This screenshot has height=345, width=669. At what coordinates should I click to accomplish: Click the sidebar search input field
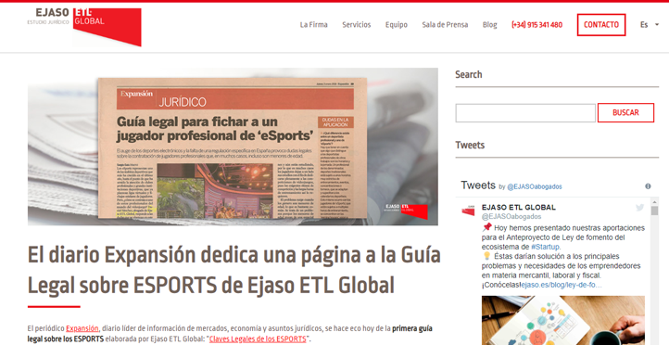point(525,113)
